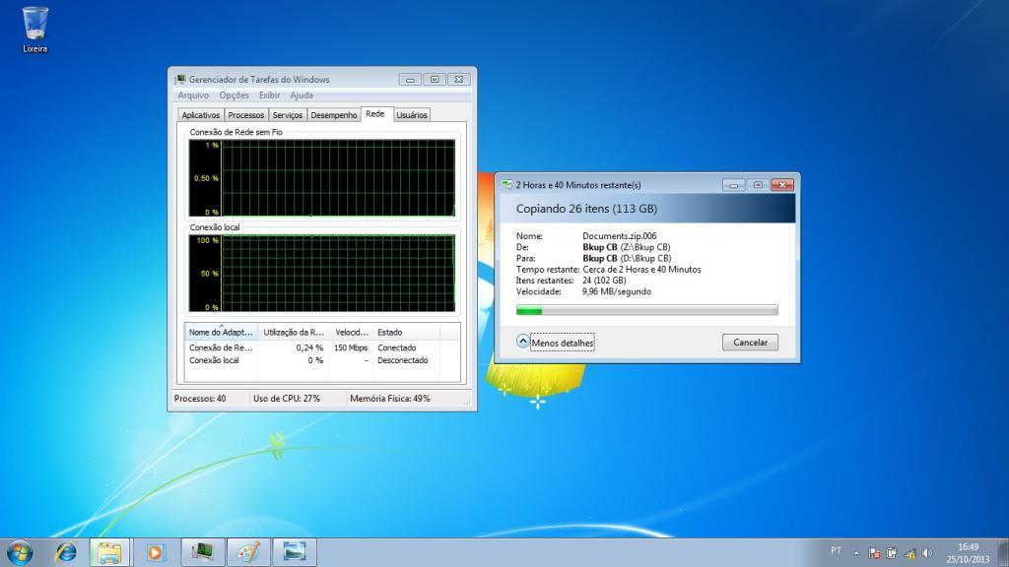Click the Task Manager title bar icon
Viewport: 1009px width, 567px height.
(181, 79)
